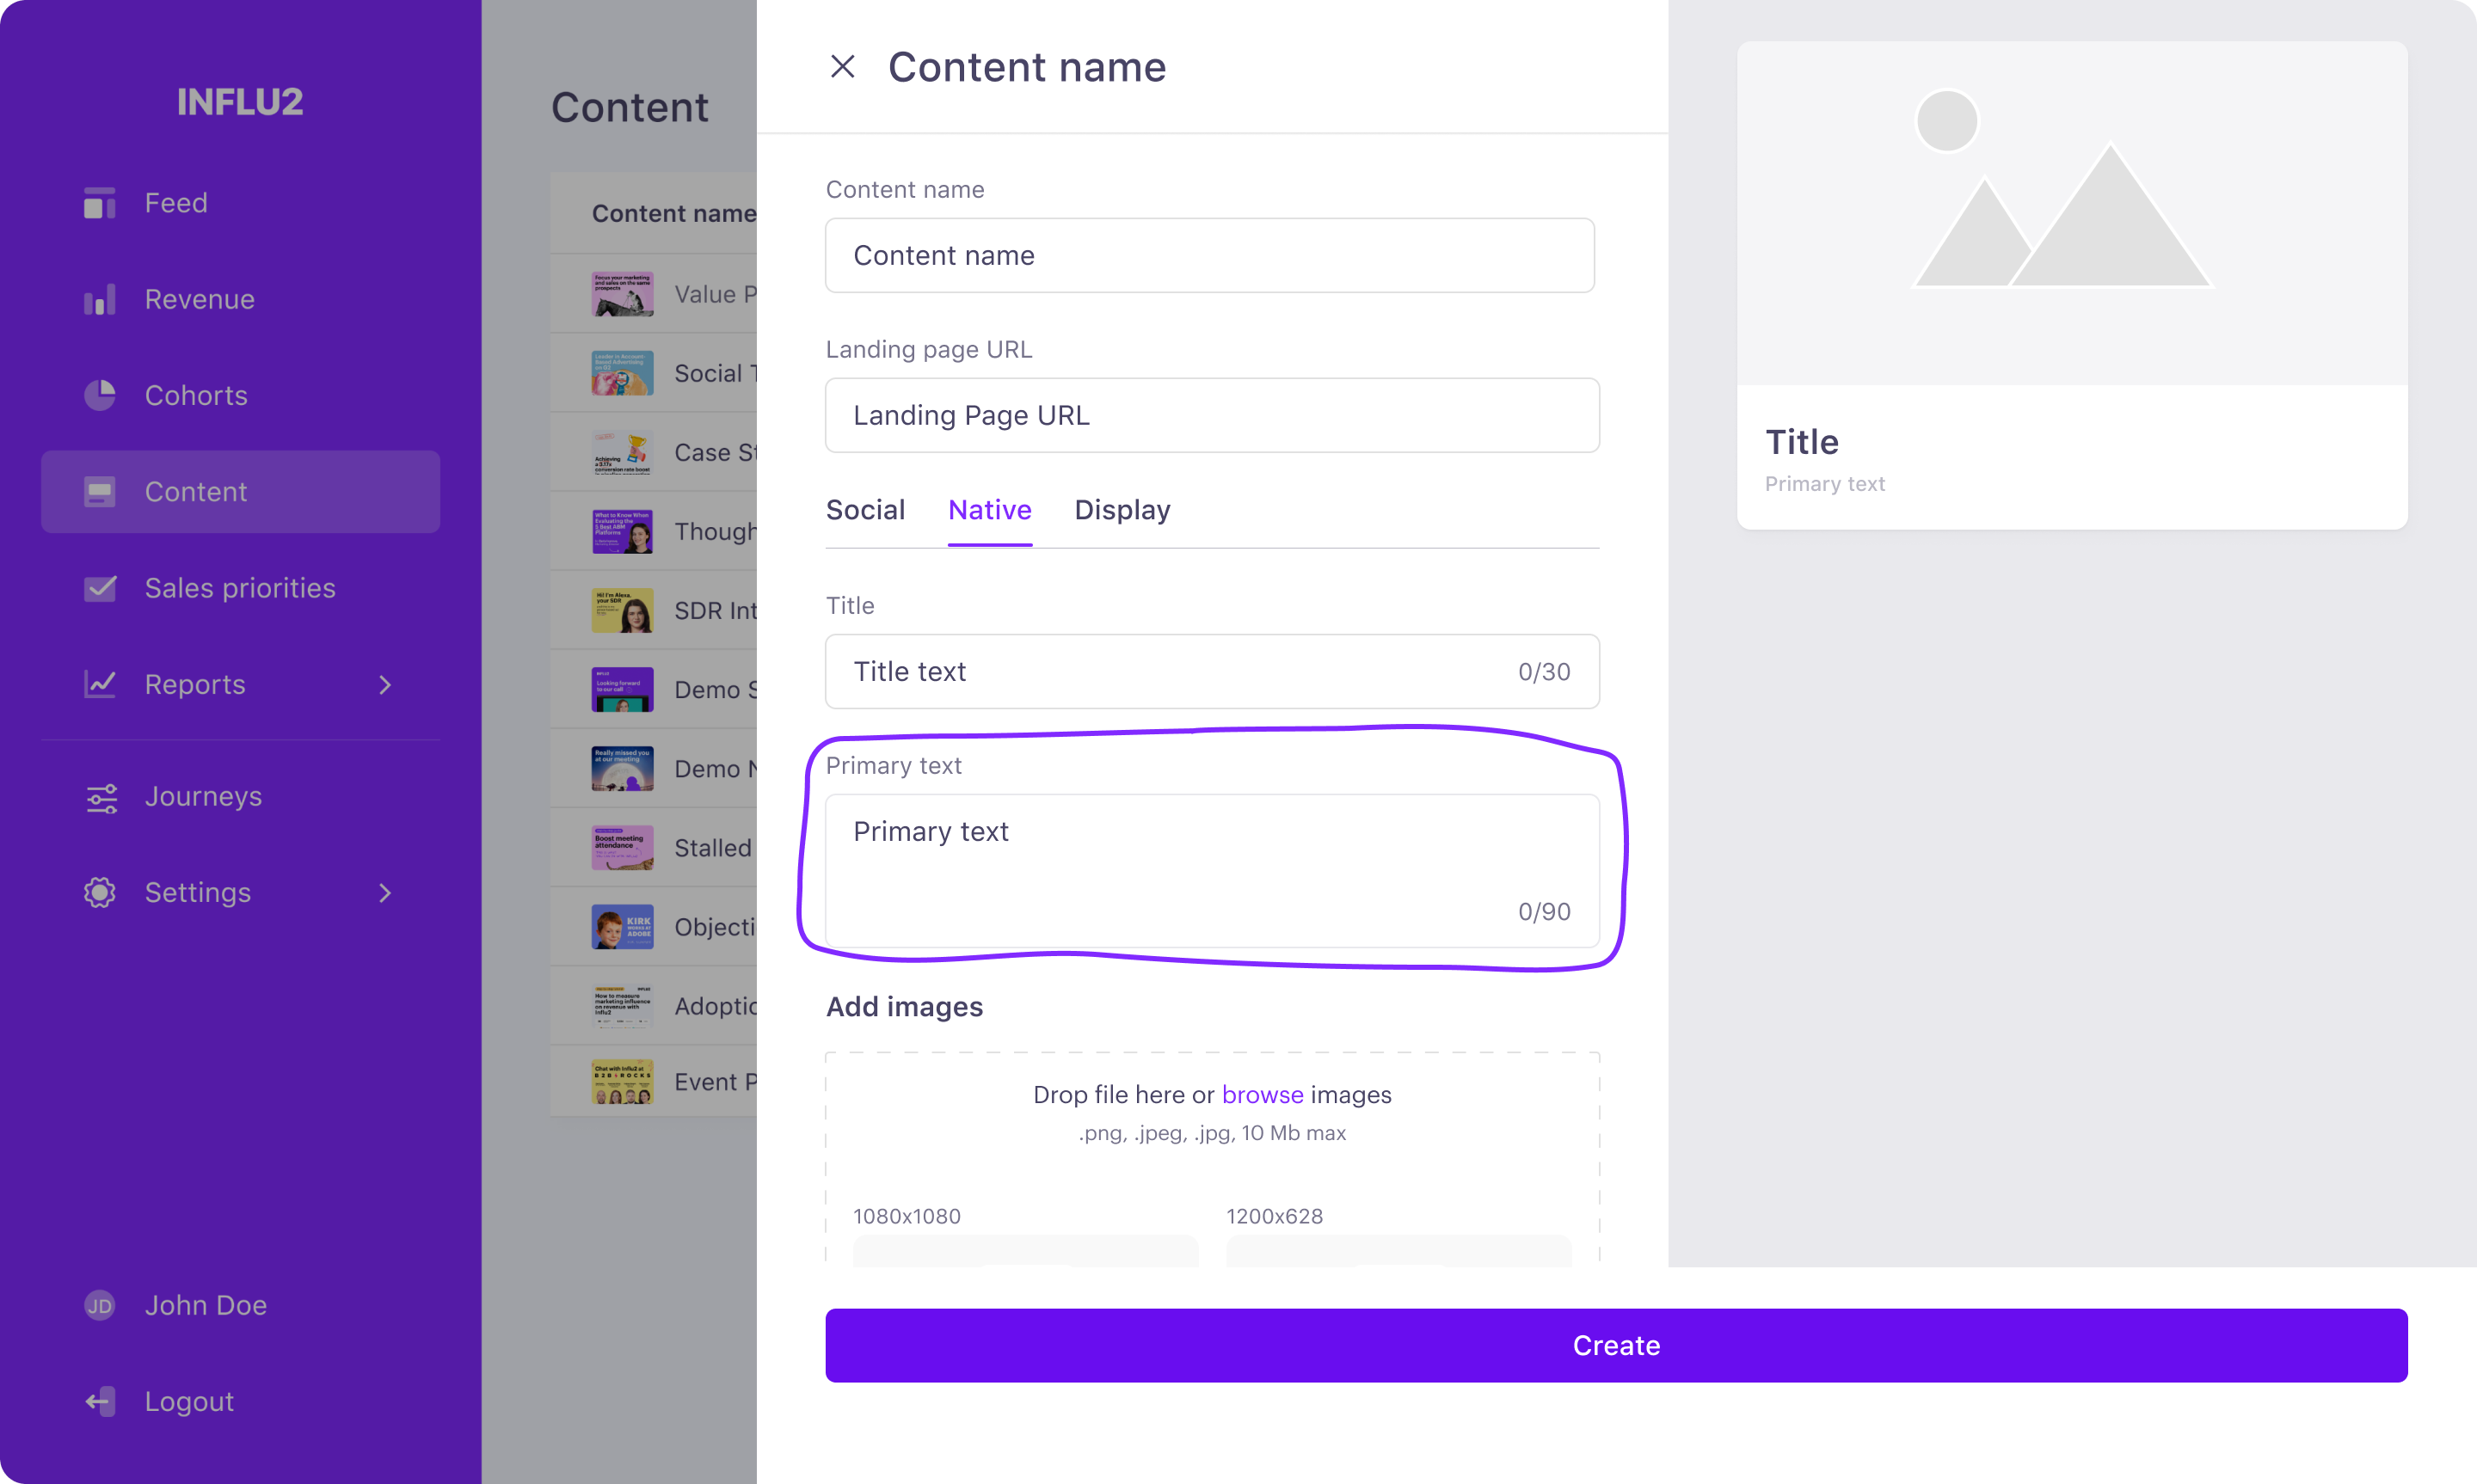This screenshot has height=1484, width=2477.
Task: Switch to the Social tab
Action: [865, 510]
